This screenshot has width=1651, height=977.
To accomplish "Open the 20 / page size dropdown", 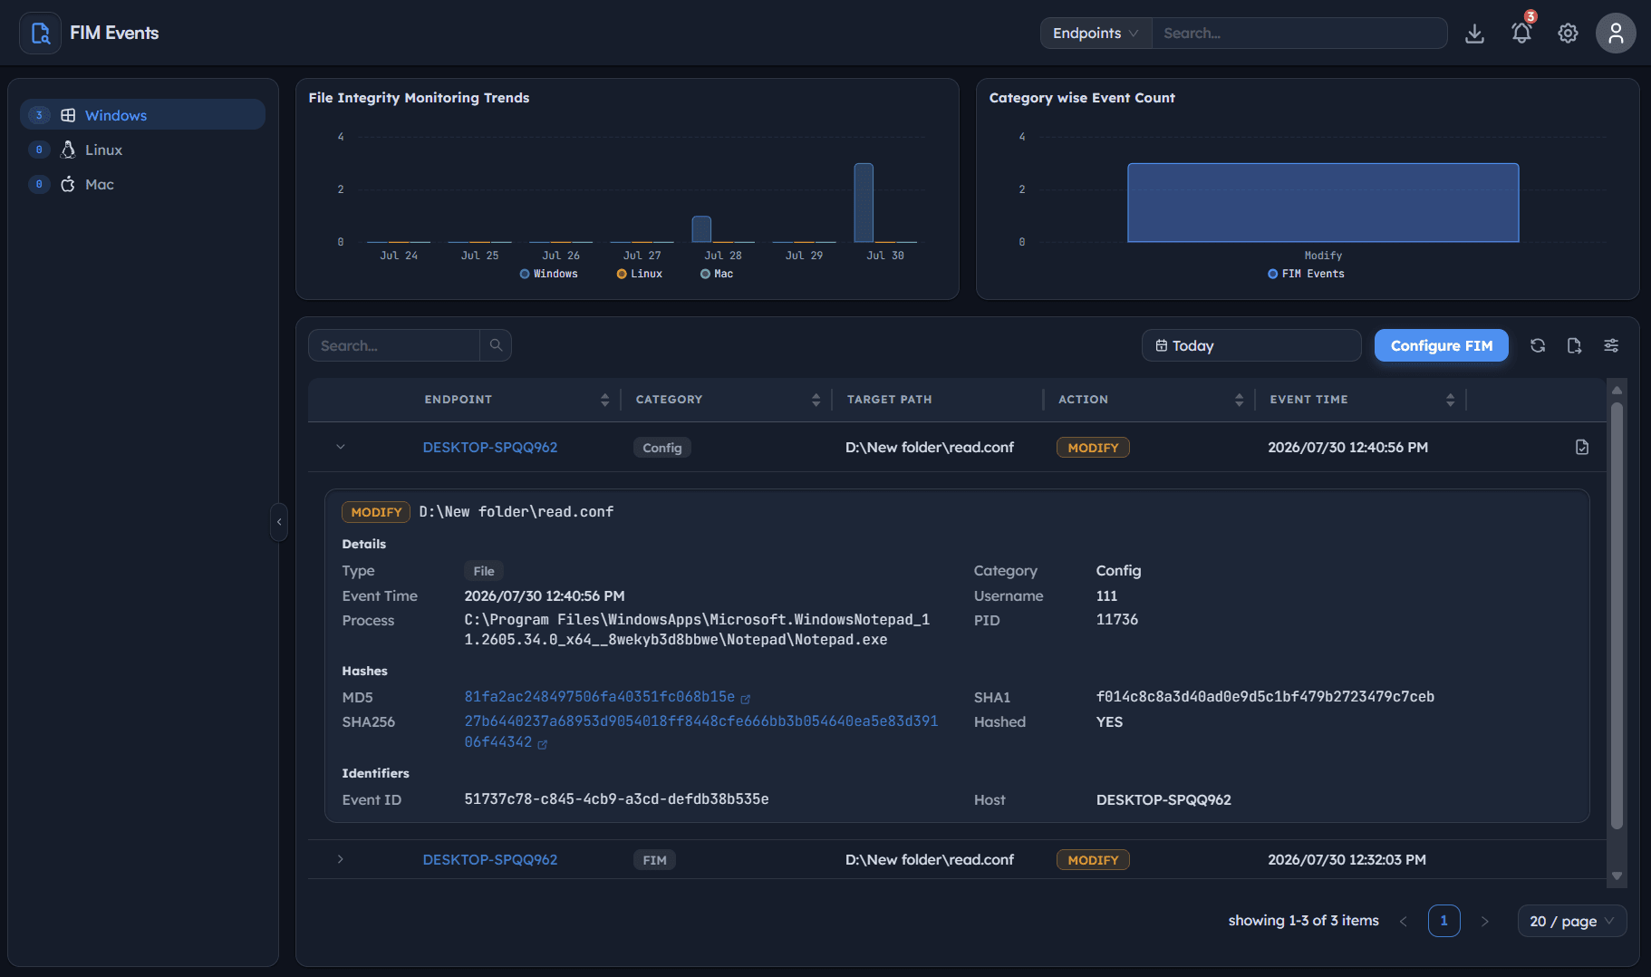I will coord(1572,921).
